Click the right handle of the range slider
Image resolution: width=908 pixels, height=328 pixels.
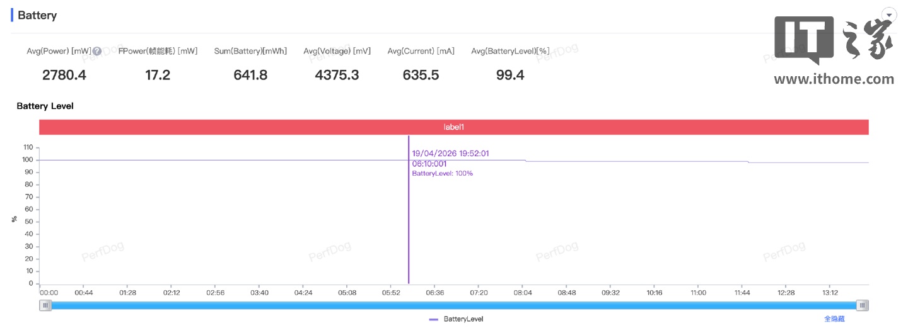[x=863, y=305]
